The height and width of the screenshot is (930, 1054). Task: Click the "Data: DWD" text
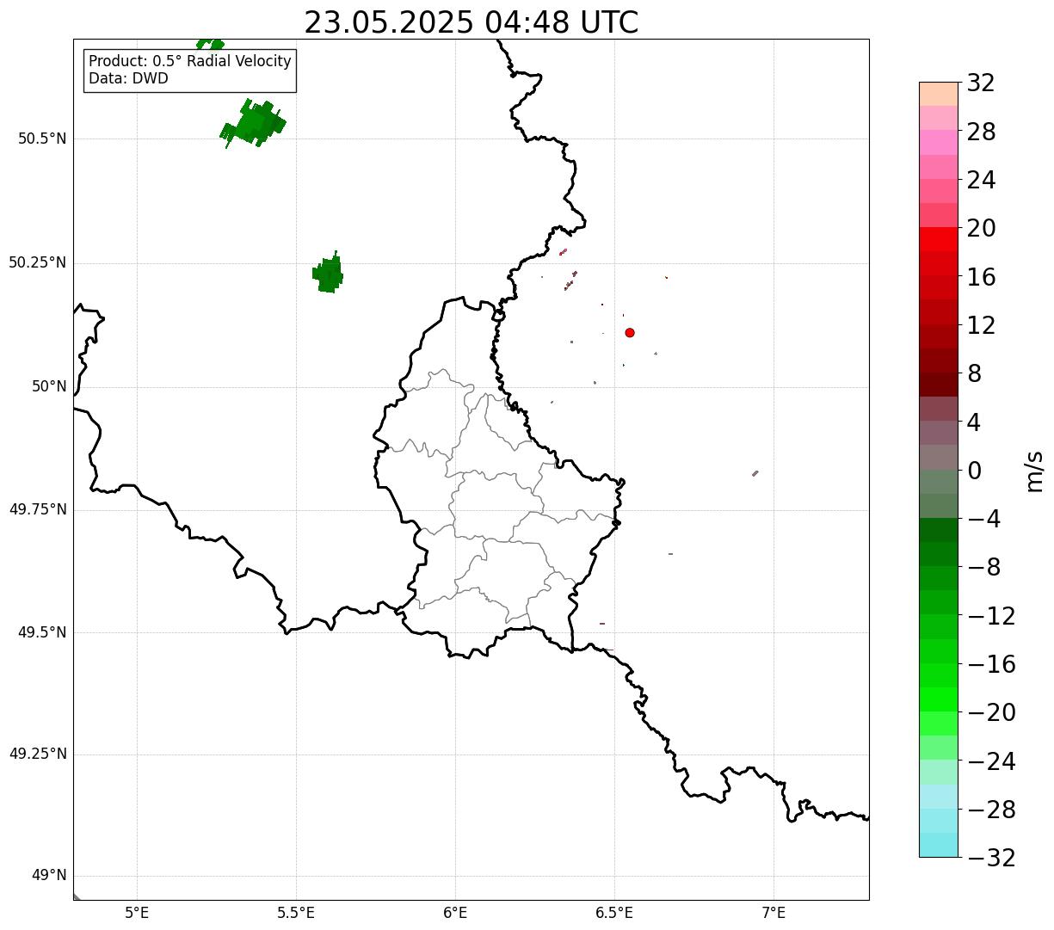[x=128, y=78]
